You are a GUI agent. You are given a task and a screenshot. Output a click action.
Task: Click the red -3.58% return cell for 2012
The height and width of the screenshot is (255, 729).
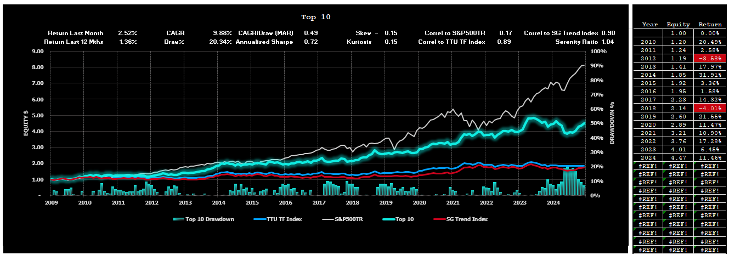(709, 59)
